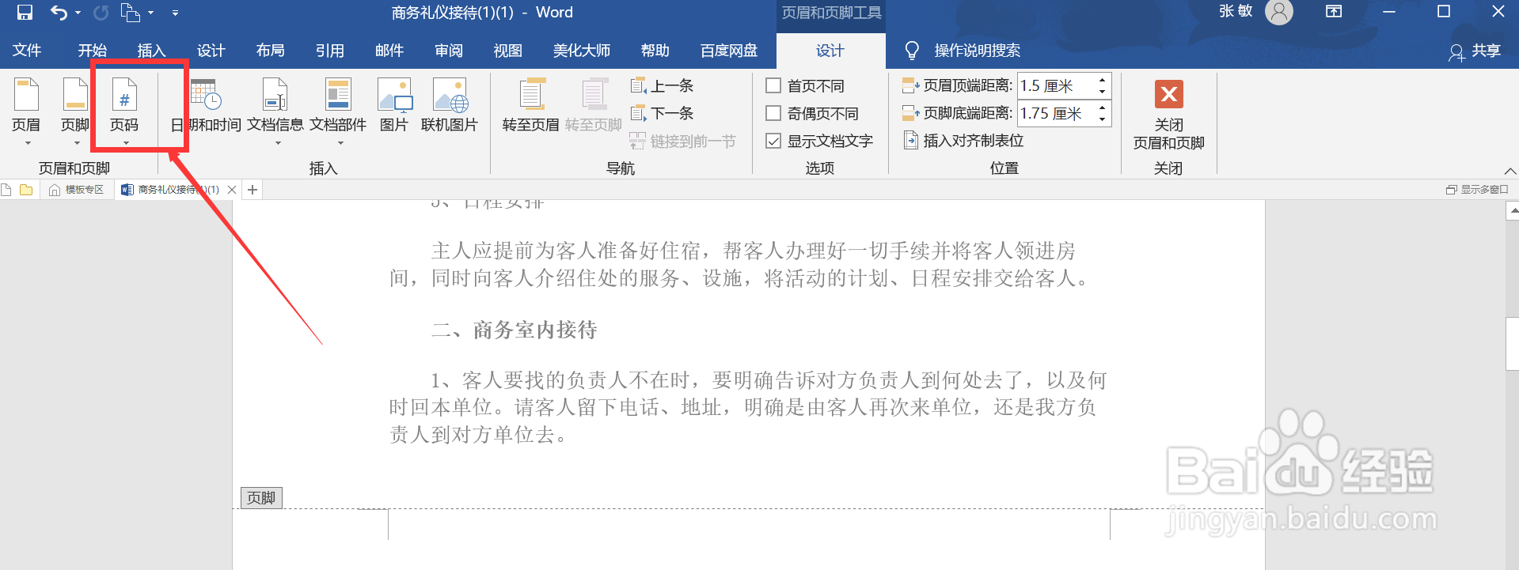The image size is (1519, 570).
Task: Click 关闭页眉和页脚 (Close Header and Footer)
Action: coord(1168,115)
